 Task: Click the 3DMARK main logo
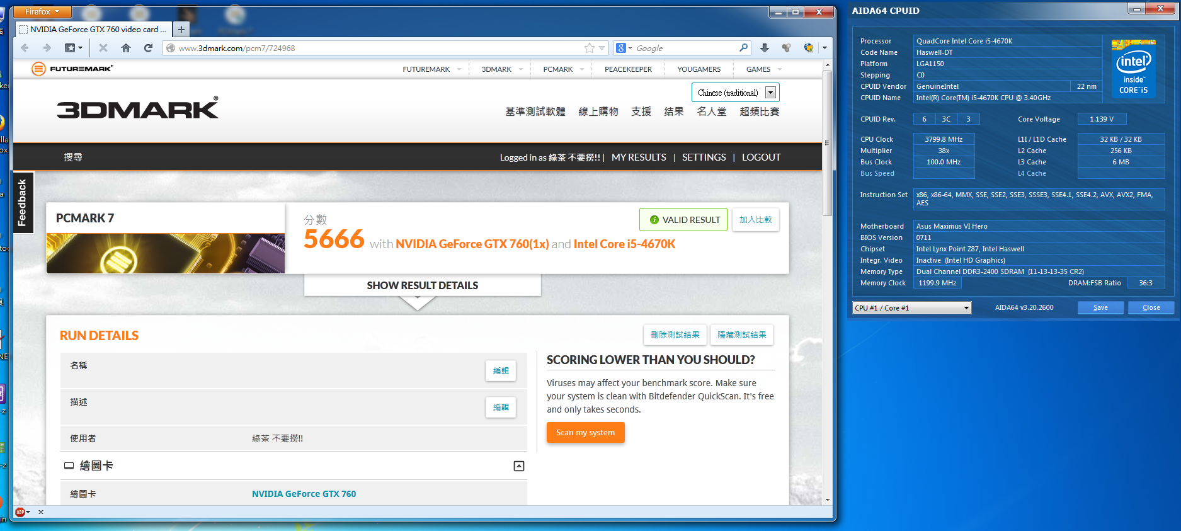point(138,108)
